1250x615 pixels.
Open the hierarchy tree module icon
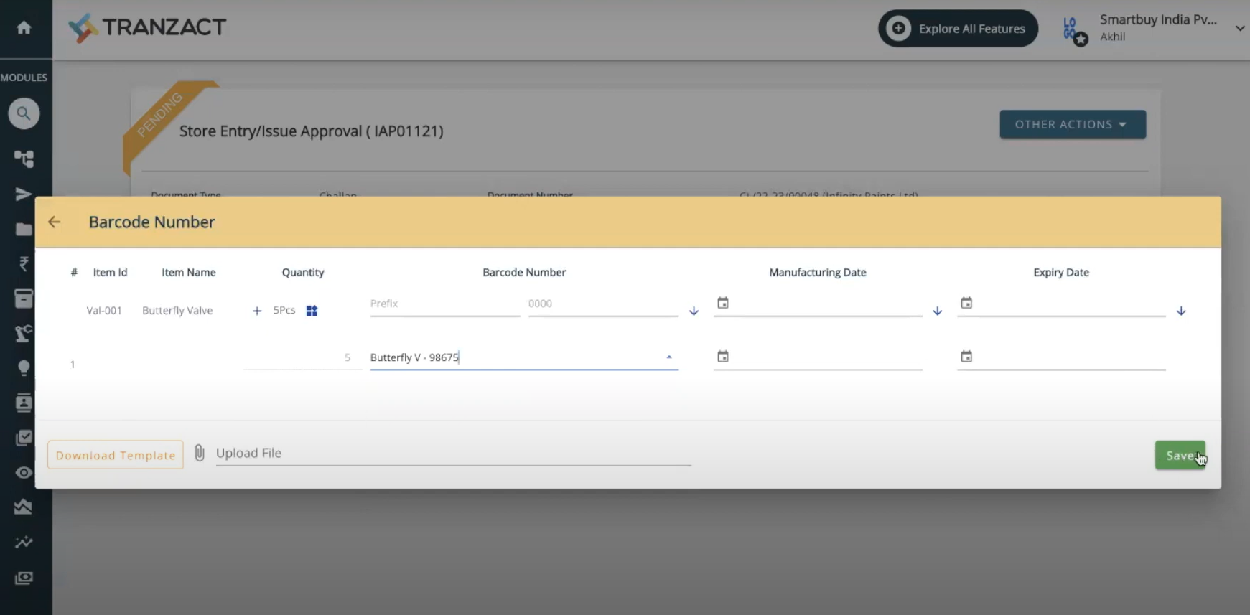pyautogui.click(x=24, y=159)
